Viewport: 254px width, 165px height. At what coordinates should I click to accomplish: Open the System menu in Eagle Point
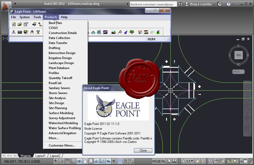25,17
